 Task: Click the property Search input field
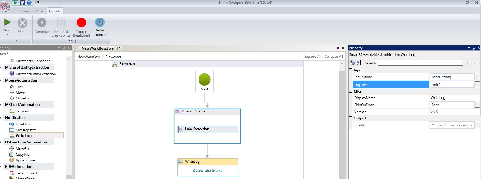(x=420, y=63)
